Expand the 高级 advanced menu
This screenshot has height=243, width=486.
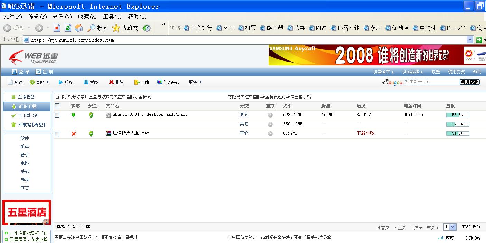(39, 82)
